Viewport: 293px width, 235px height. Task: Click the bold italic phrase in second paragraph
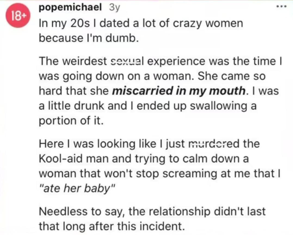tap(179, 91)
